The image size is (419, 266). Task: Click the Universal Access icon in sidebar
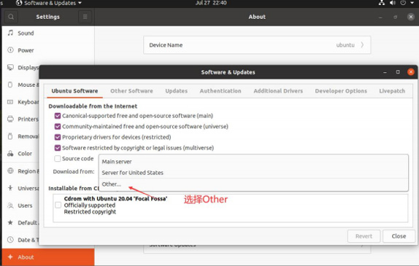10,188
